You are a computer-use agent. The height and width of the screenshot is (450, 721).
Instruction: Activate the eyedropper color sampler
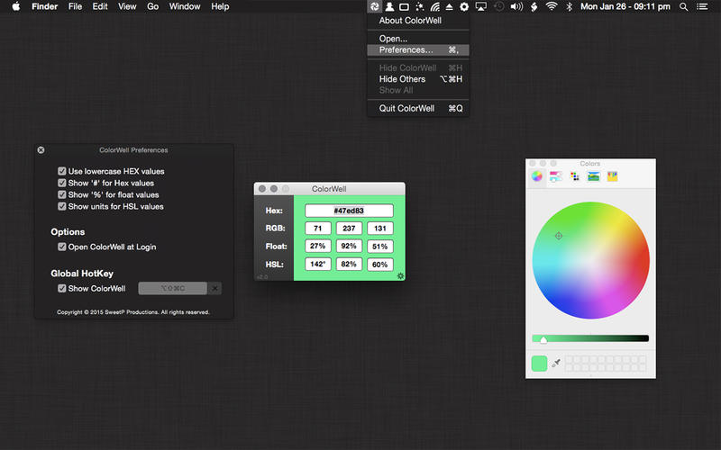pos(556,364)
